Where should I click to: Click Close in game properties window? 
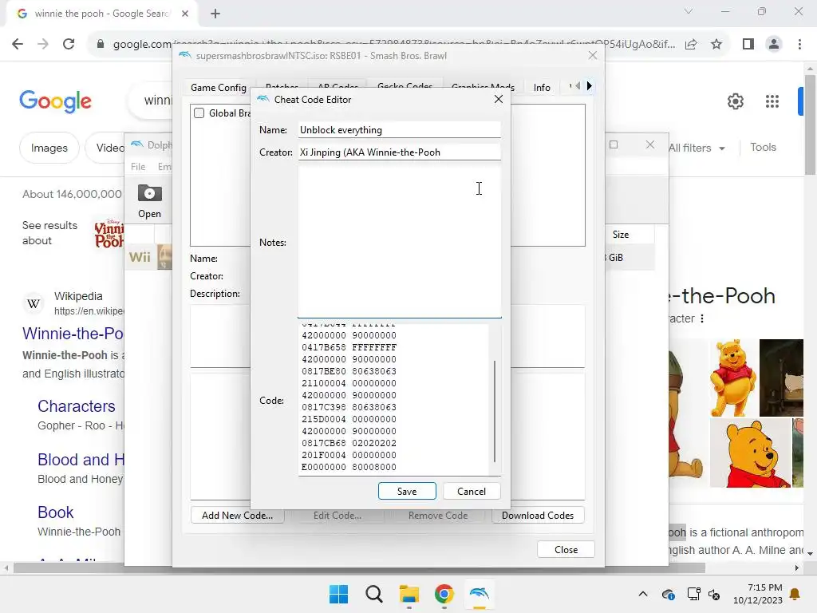(566, 549)
